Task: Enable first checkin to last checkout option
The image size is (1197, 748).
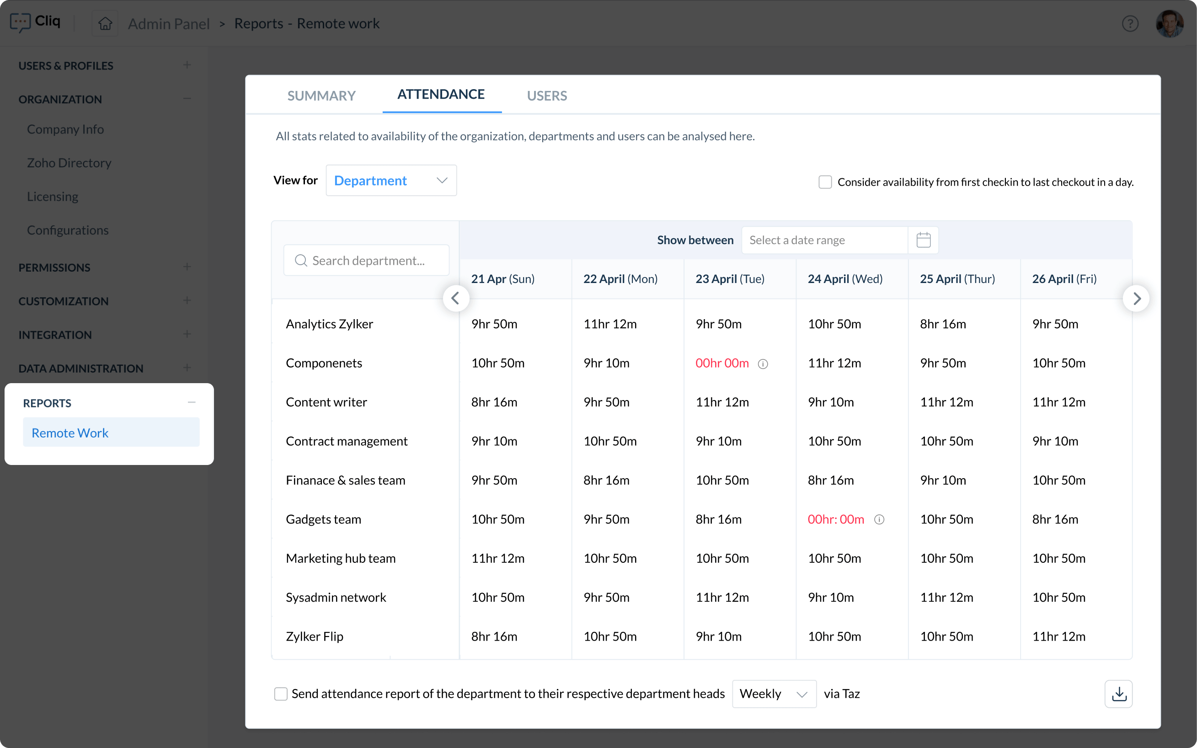Action: coord(824,182)
